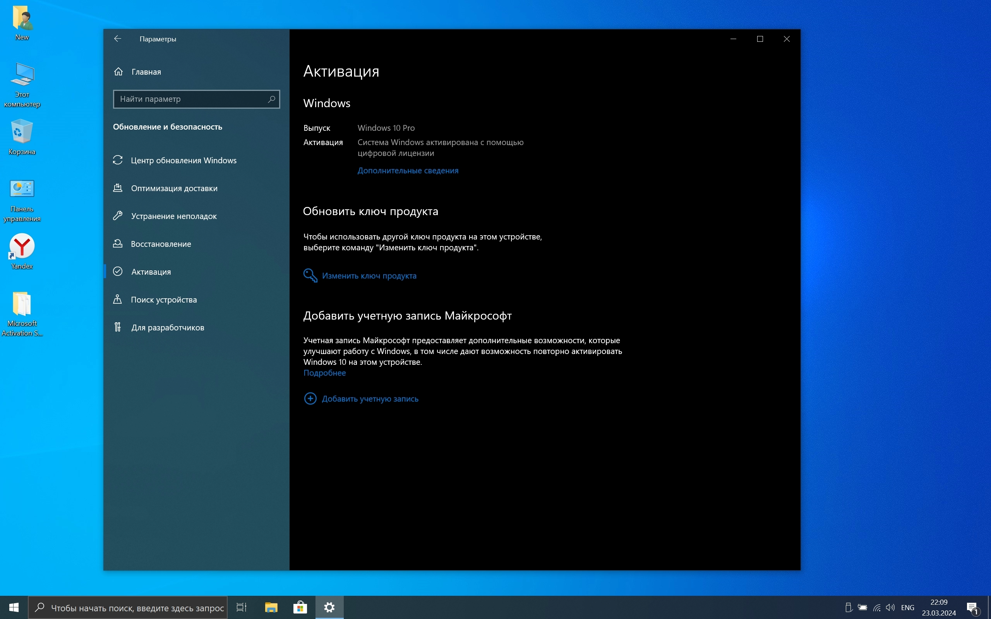Click the magnifier icon in the search box
Screen dimensions: 991x619
pos(271,99)
